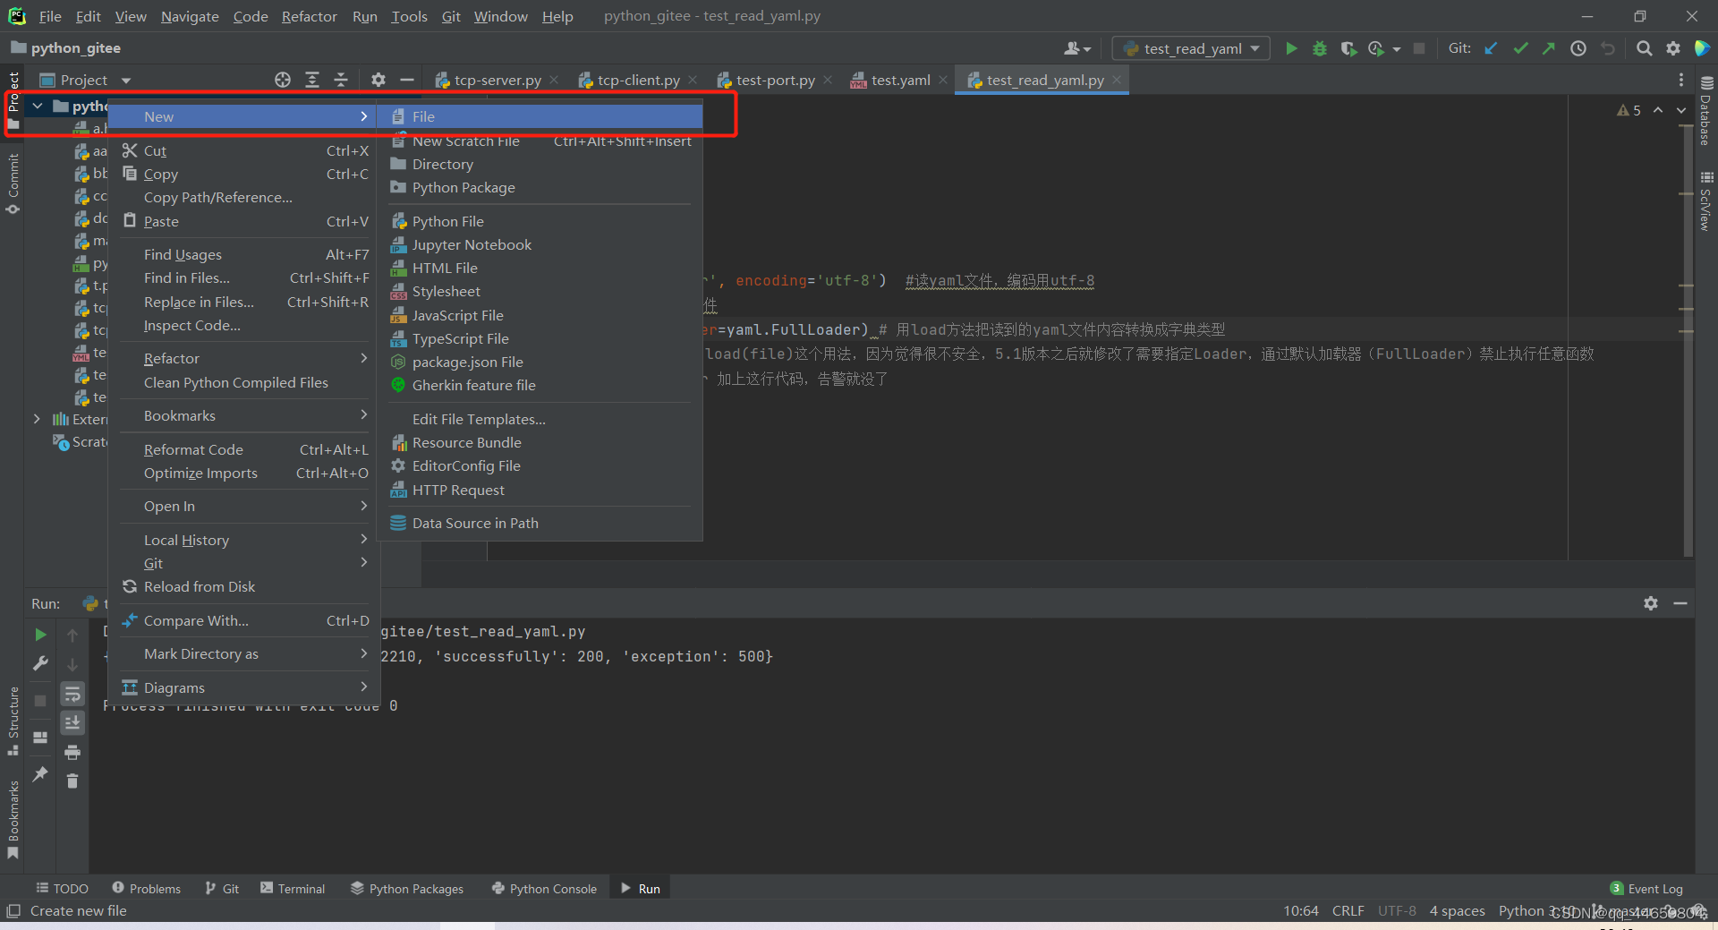
Task: Open the Refactor menu in menu bar
Action: (x=309, y=16)
